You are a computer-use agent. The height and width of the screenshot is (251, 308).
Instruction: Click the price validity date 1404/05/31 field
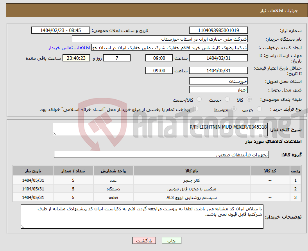tap(218, 70)
